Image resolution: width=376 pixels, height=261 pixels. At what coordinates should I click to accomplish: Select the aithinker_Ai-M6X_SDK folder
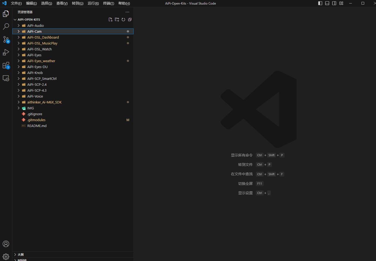pos(73,102)
